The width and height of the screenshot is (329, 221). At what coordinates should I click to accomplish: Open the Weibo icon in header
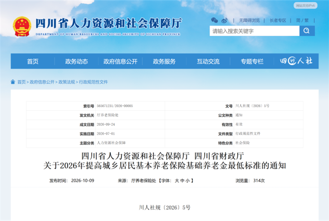pyautogui.click(x=224, y=20)
